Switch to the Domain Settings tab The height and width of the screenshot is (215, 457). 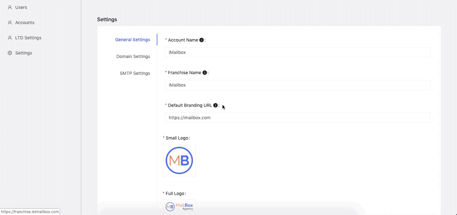(133, 56)
